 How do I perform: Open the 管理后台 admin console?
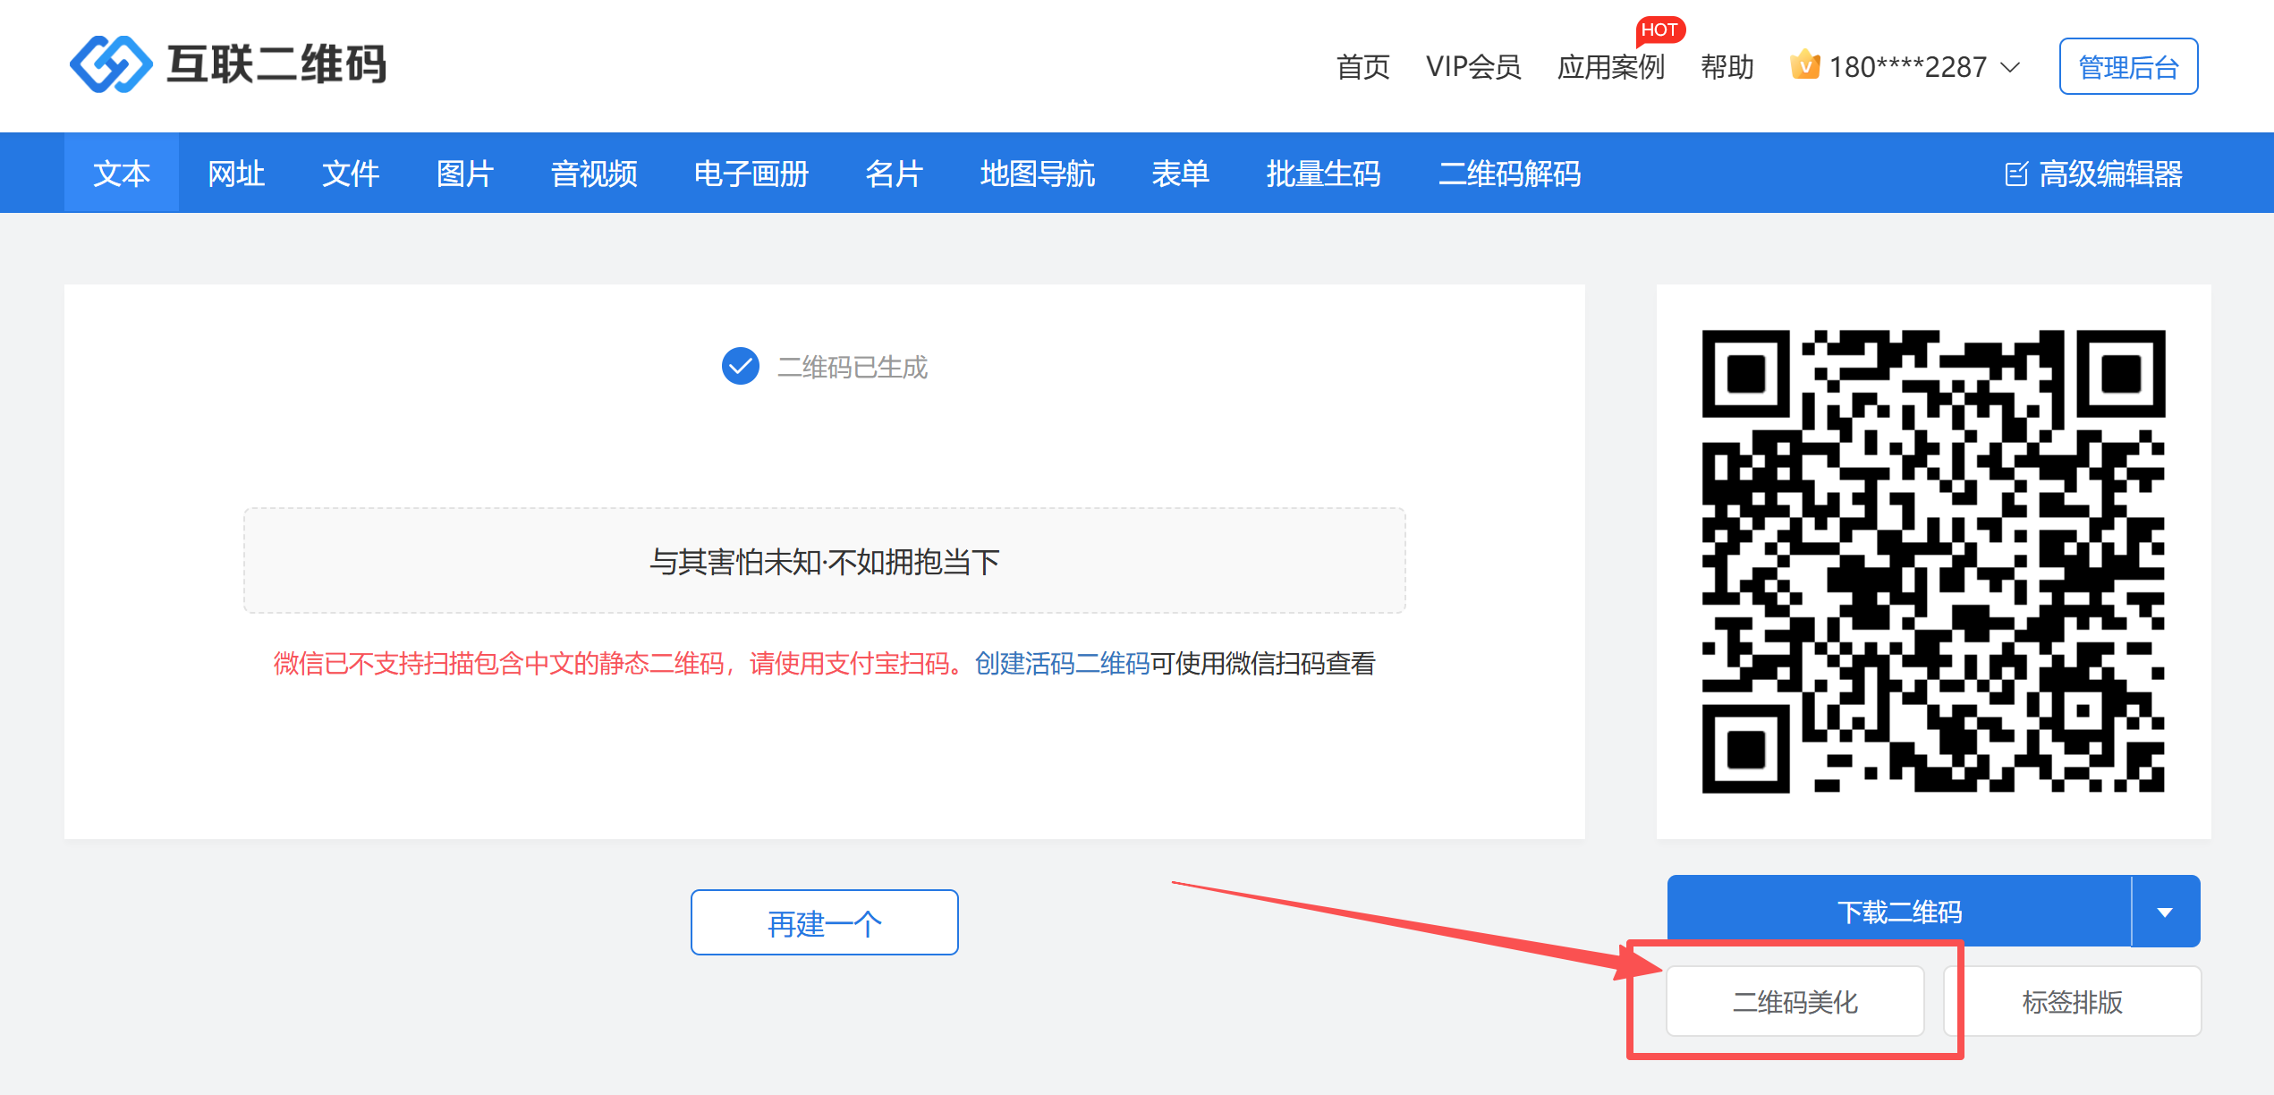pos(2127,67)
